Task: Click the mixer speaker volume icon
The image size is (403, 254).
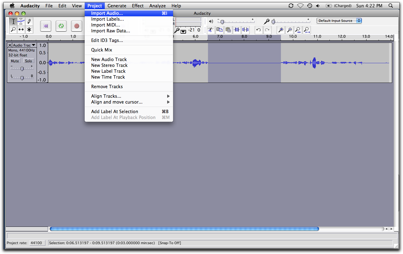Action: click(x=211, y=21)
